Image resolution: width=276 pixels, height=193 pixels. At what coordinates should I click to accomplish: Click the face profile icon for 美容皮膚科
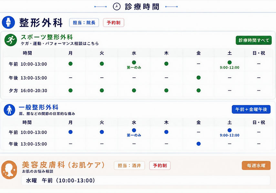coord(9,170)
